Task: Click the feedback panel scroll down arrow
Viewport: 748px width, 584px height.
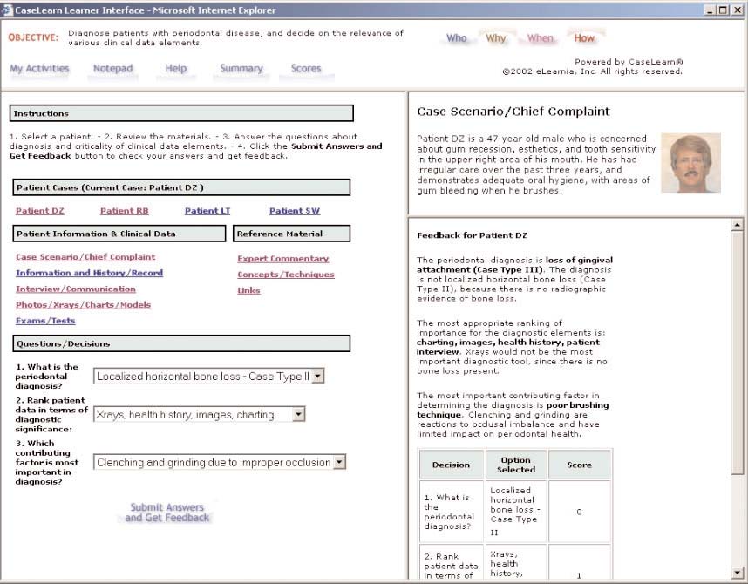Action: coord(738,572)
